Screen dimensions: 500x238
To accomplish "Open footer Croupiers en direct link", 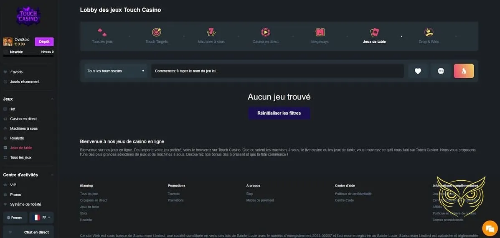I will pyautogui.click(x=94, y=200).
